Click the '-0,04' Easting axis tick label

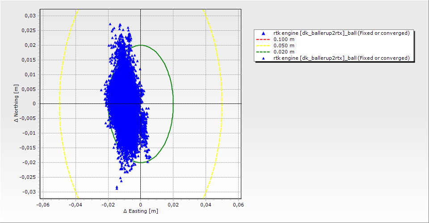[75, 205]
